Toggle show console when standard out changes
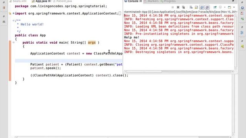 click(x=202, y=7)
